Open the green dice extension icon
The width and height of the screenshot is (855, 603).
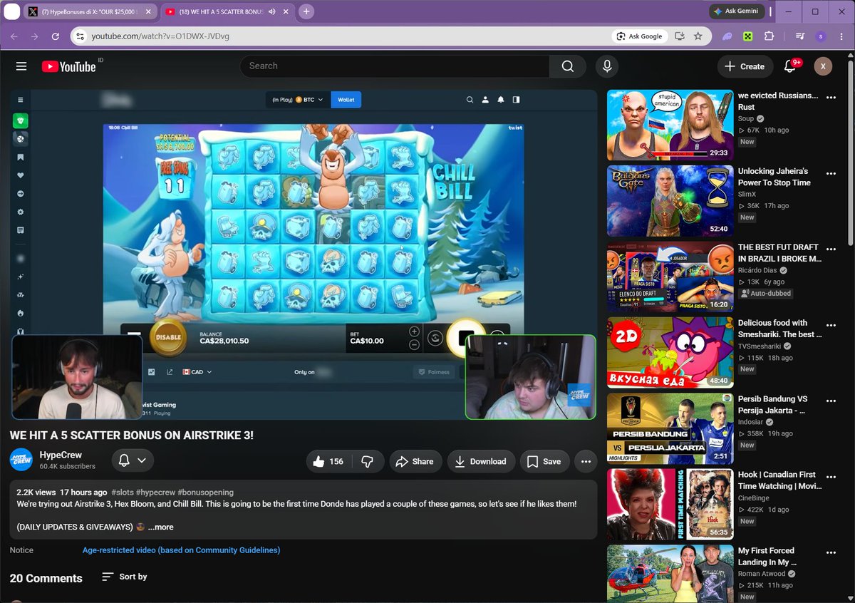coord(747,36)
